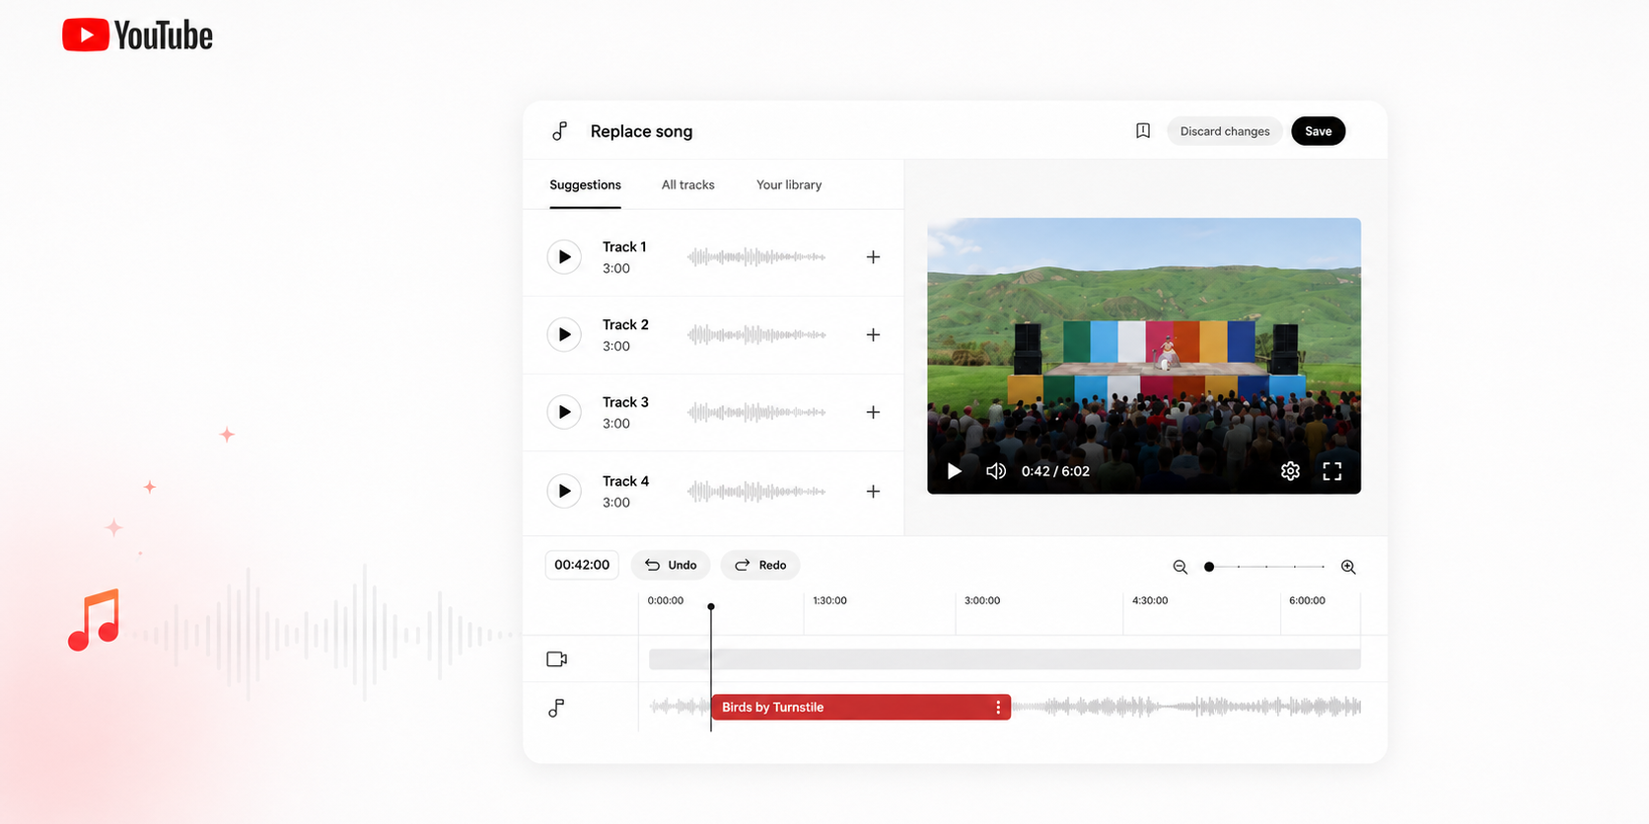Click the timeline zoom slider handle
The width and height of the screenshot is (1649, 824).
point(1209,567)
